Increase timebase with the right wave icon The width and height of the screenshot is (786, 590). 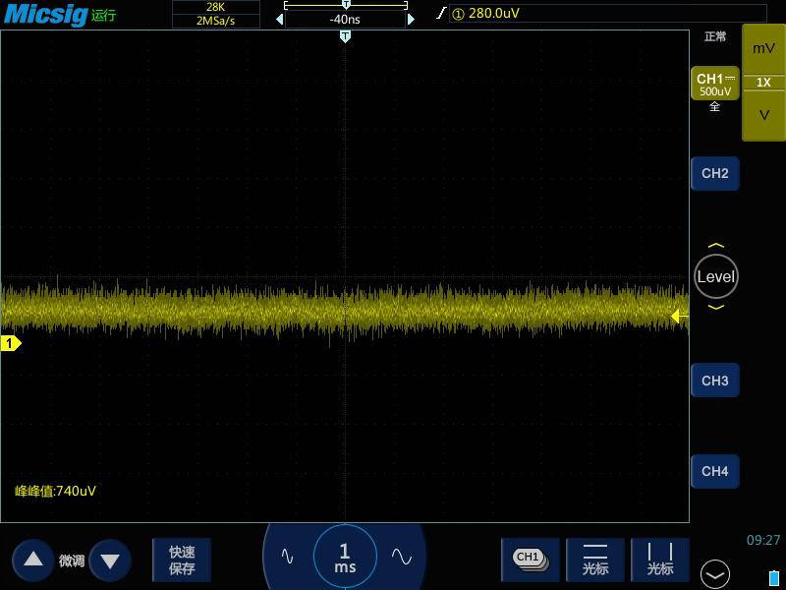(x=401, y=557)
